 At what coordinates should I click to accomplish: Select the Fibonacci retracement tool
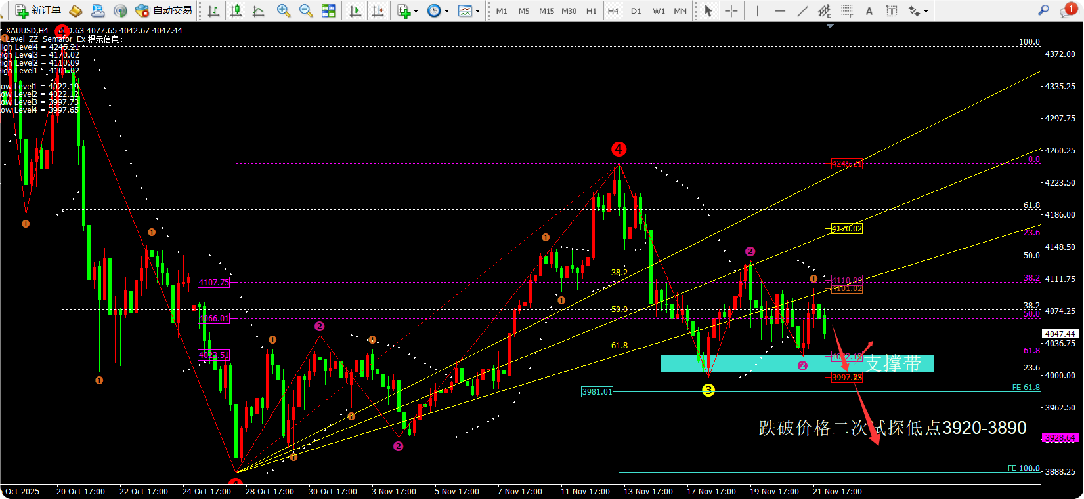[x=847, y=10]
